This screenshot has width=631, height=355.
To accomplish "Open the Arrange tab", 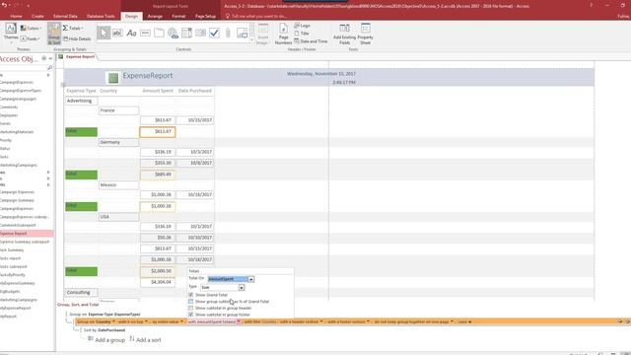I will 155,16.
